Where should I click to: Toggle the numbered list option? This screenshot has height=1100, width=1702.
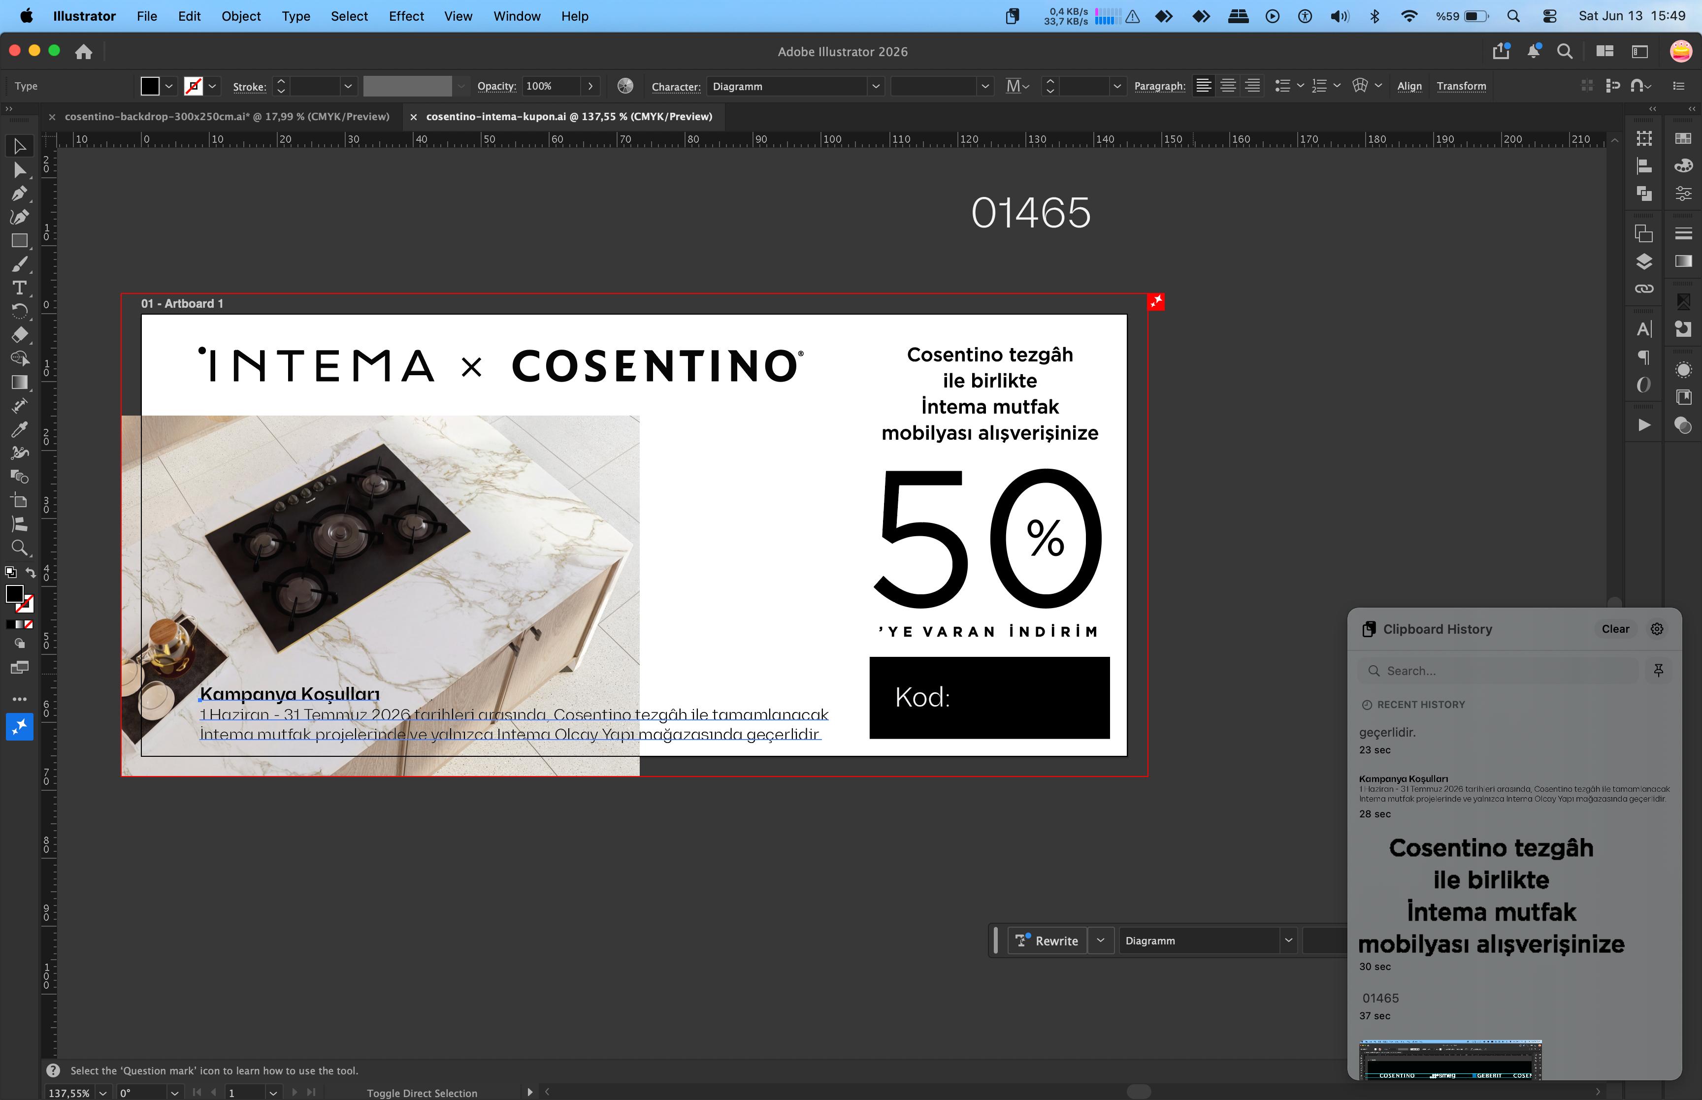(1319, 86)
